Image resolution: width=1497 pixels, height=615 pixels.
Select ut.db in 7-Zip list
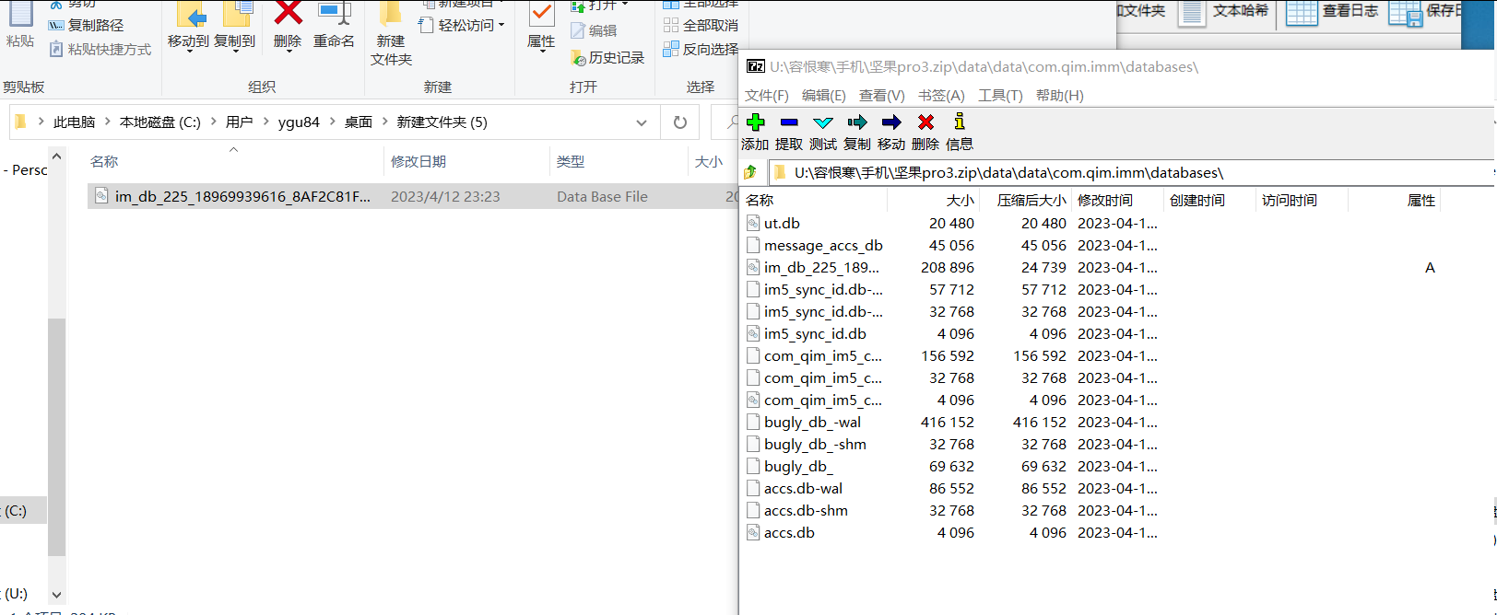(x=782, y=224)
